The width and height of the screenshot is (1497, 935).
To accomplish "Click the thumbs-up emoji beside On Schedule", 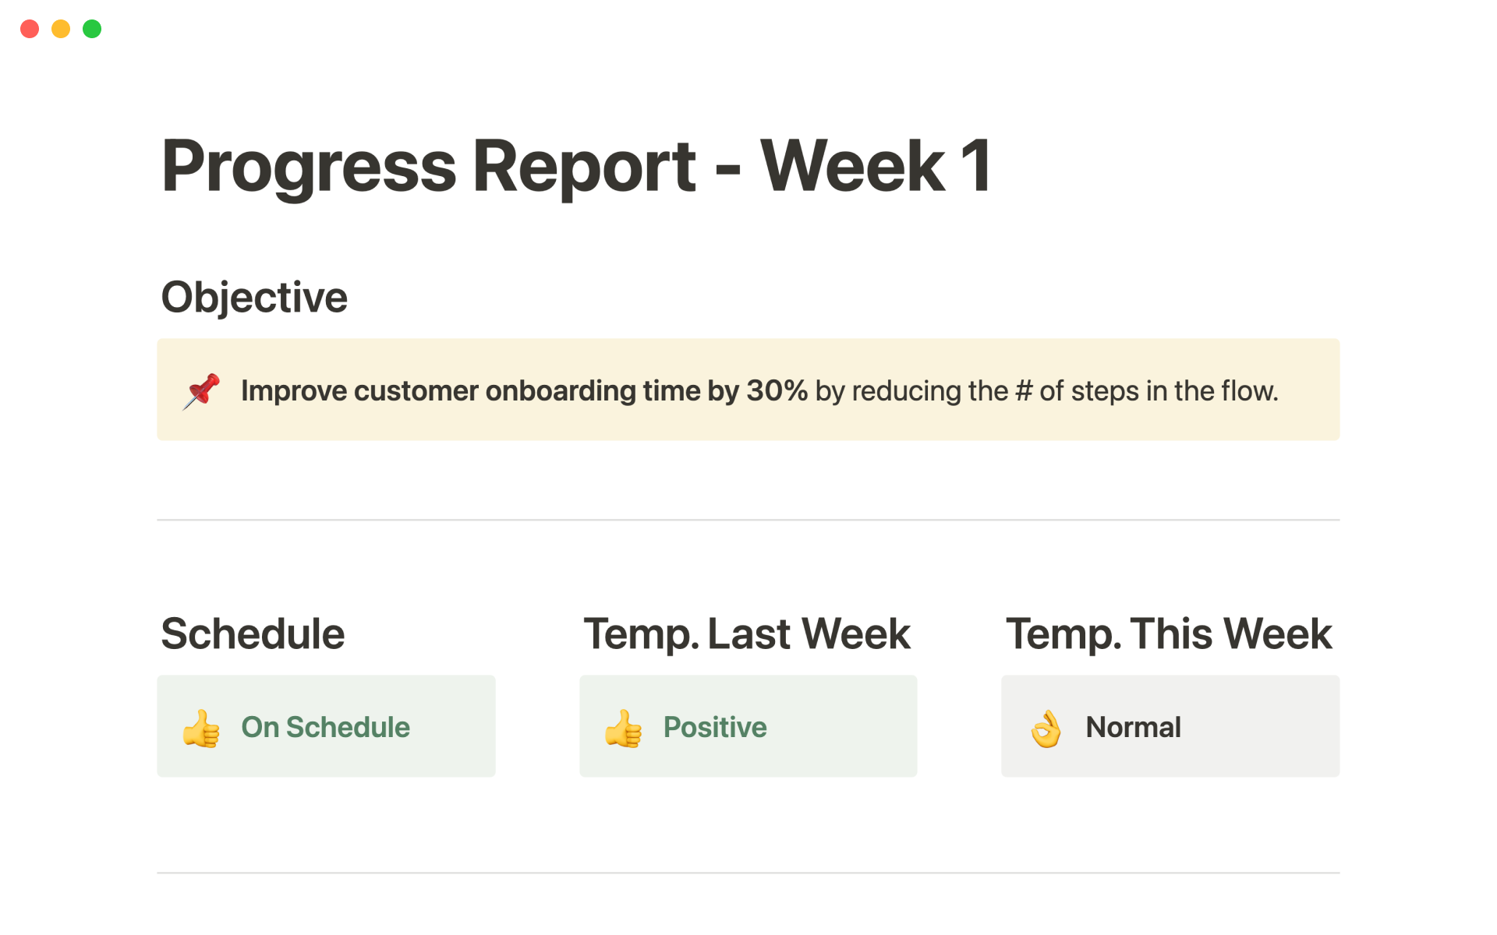I will (201, 729).
